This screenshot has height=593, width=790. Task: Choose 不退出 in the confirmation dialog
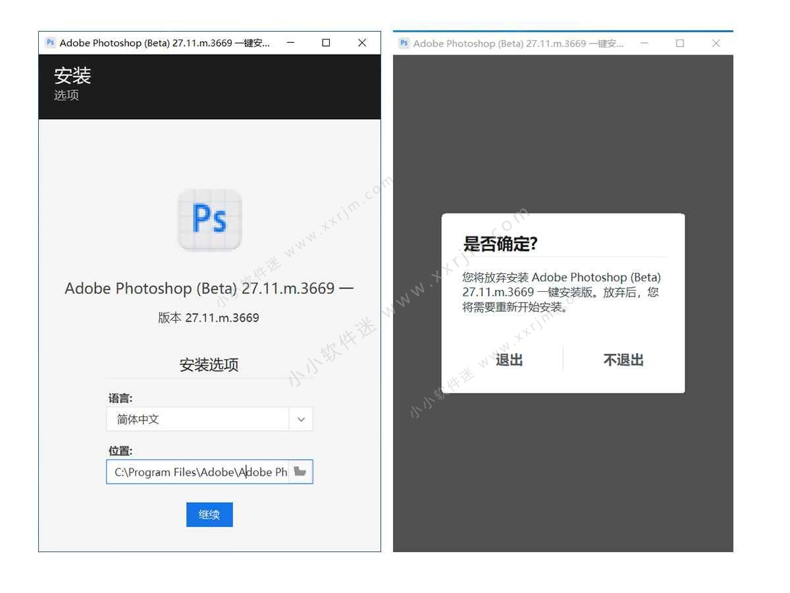click(623, 360)
